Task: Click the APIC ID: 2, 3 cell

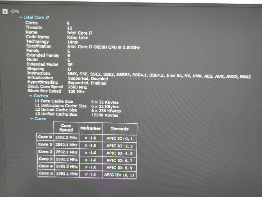Action: coord(120,146)
